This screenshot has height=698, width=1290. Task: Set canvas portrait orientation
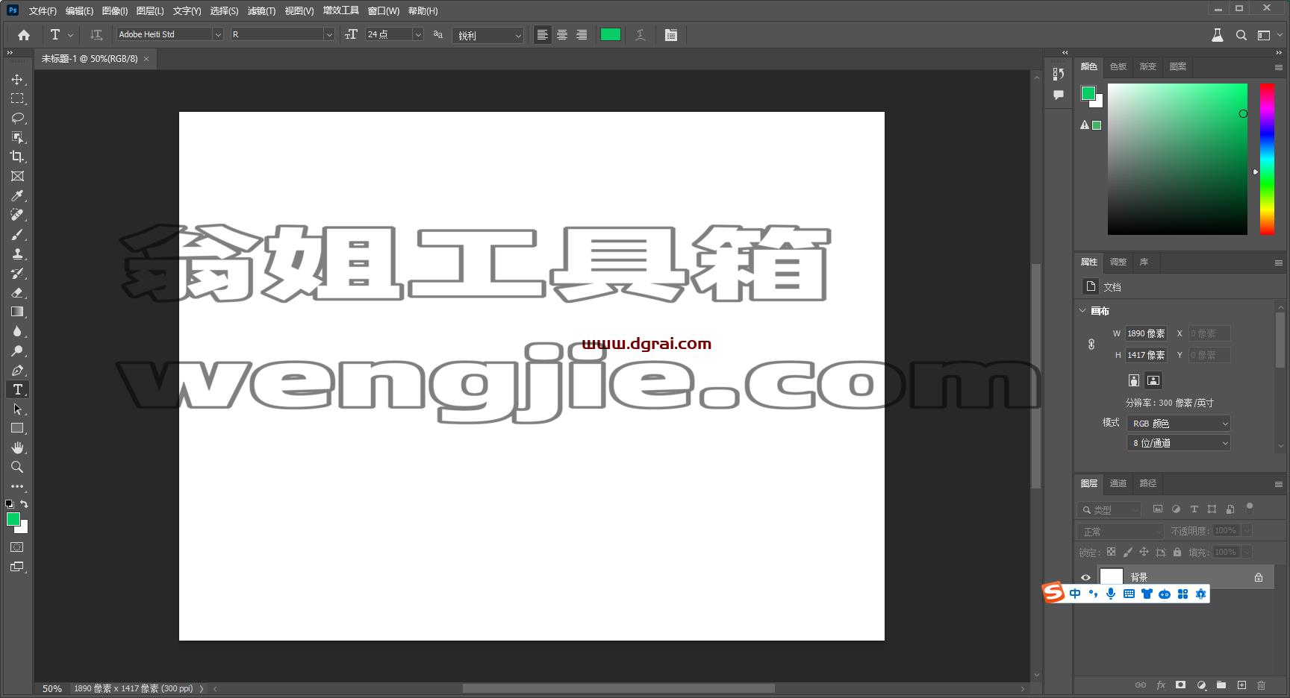pyautogui.click(x=1134, y=380)
